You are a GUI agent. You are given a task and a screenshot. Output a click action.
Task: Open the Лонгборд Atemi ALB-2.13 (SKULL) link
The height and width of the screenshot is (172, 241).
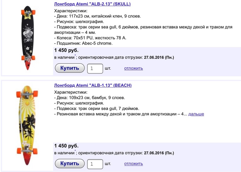(92, 4)
